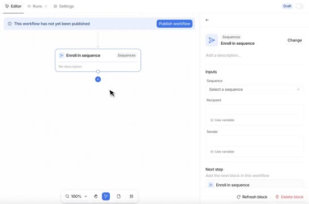Click the Next step heading

click(x=214, y=169)
